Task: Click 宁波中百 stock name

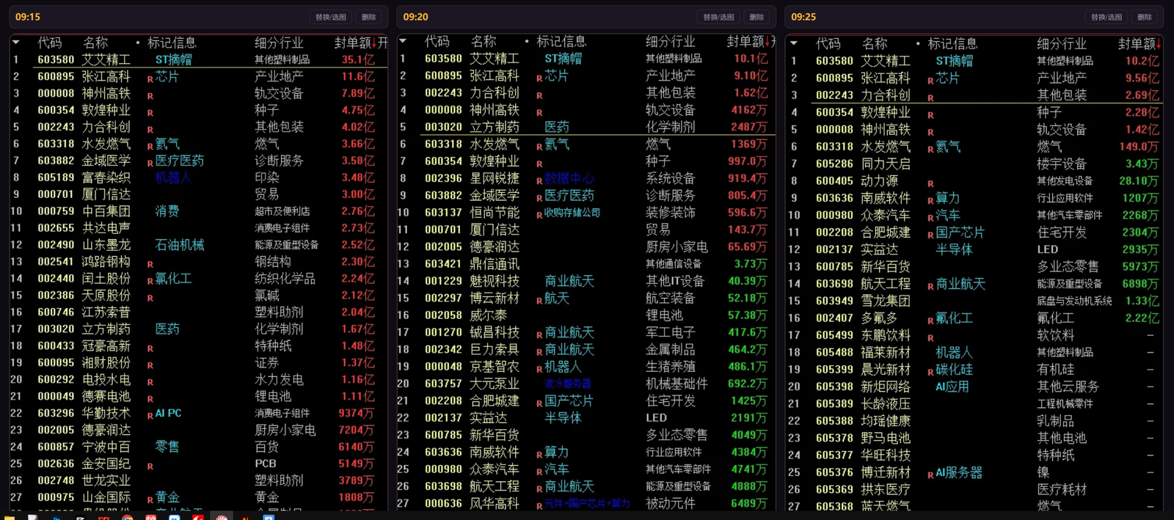Action: coord(106,447)
